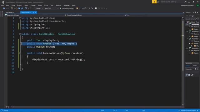
Task: Click the green user account avatar
Action: (x=198, y=6)
